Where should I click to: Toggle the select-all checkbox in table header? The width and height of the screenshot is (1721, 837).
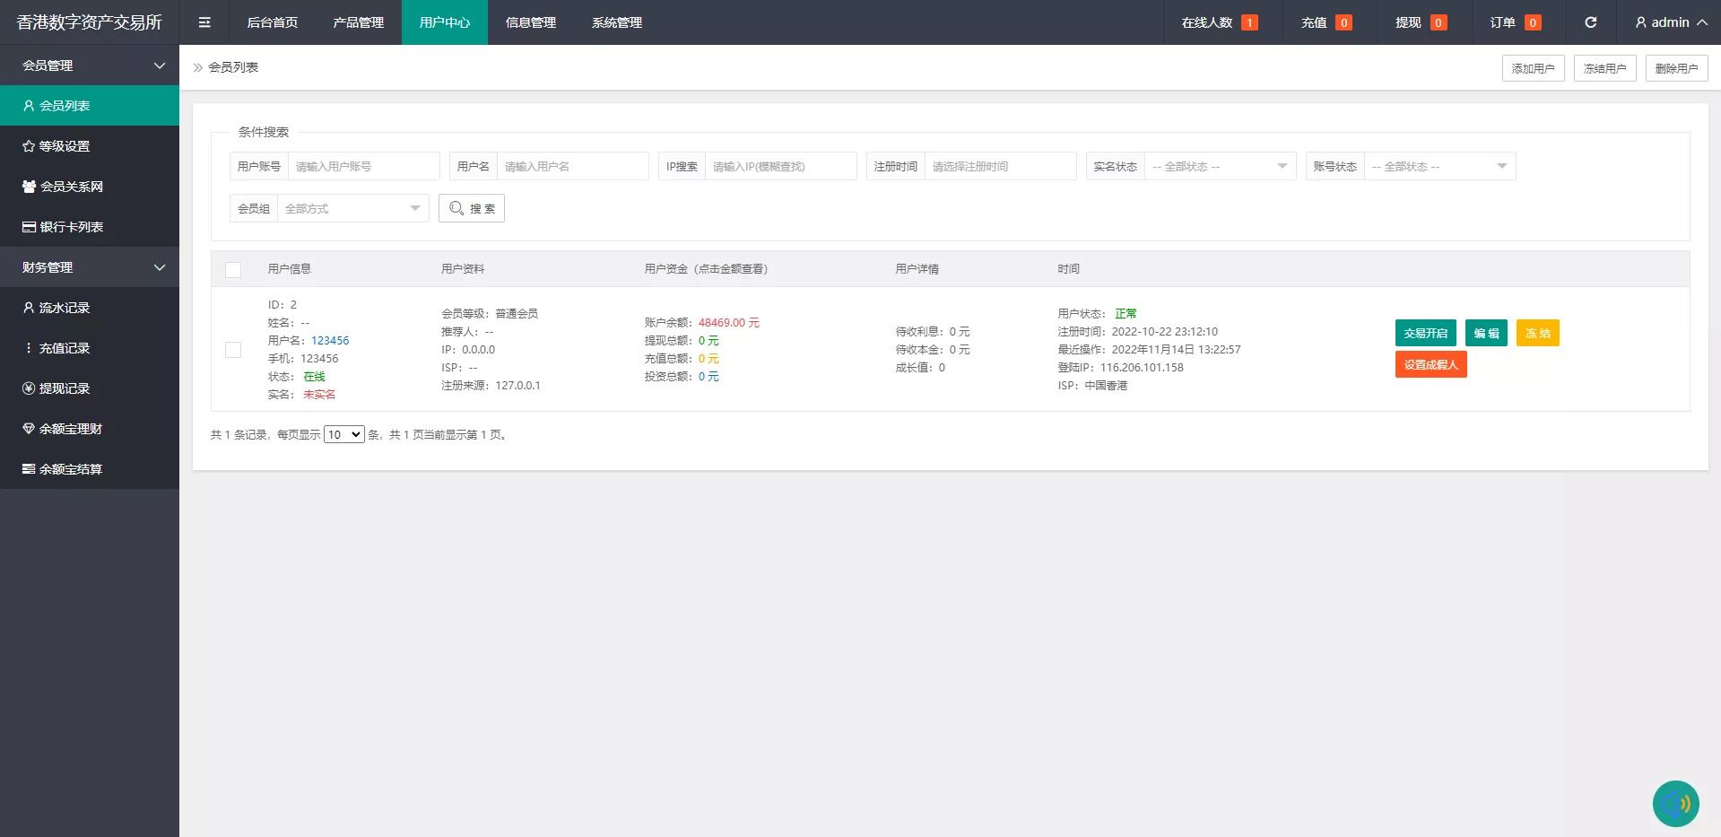(233, 269)
